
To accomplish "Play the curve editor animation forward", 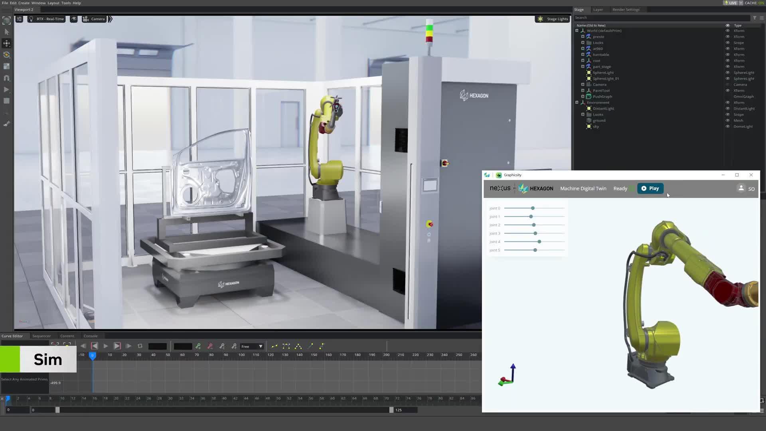I will click(x=106, y=346).
